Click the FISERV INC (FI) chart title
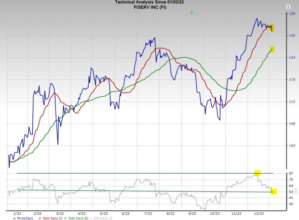 pyautogui.click(x=149, y=7)
